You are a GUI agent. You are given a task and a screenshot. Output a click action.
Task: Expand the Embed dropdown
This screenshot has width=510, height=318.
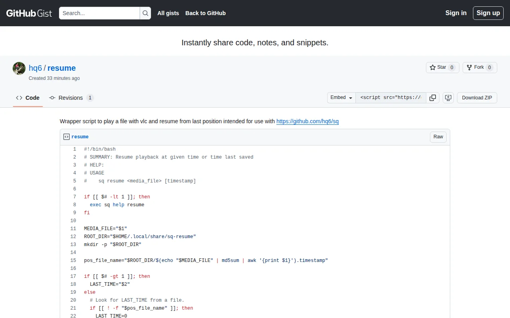(341, 98)
